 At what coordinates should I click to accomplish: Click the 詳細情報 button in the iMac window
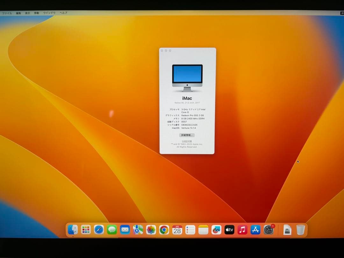click(187, 135)
